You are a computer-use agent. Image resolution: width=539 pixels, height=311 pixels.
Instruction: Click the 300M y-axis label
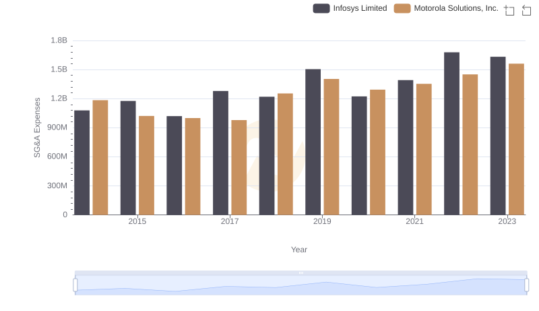pyautogui.click(x=57, y=186)
